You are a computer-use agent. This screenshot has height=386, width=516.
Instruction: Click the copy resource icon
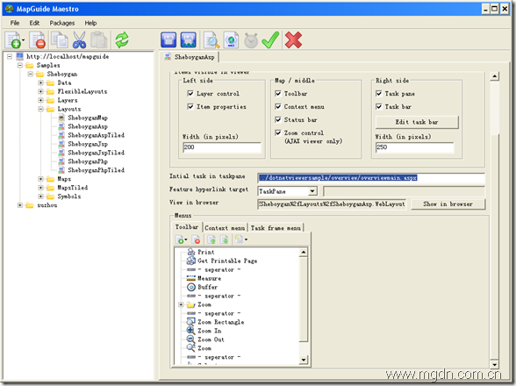(x=61, y=39)
